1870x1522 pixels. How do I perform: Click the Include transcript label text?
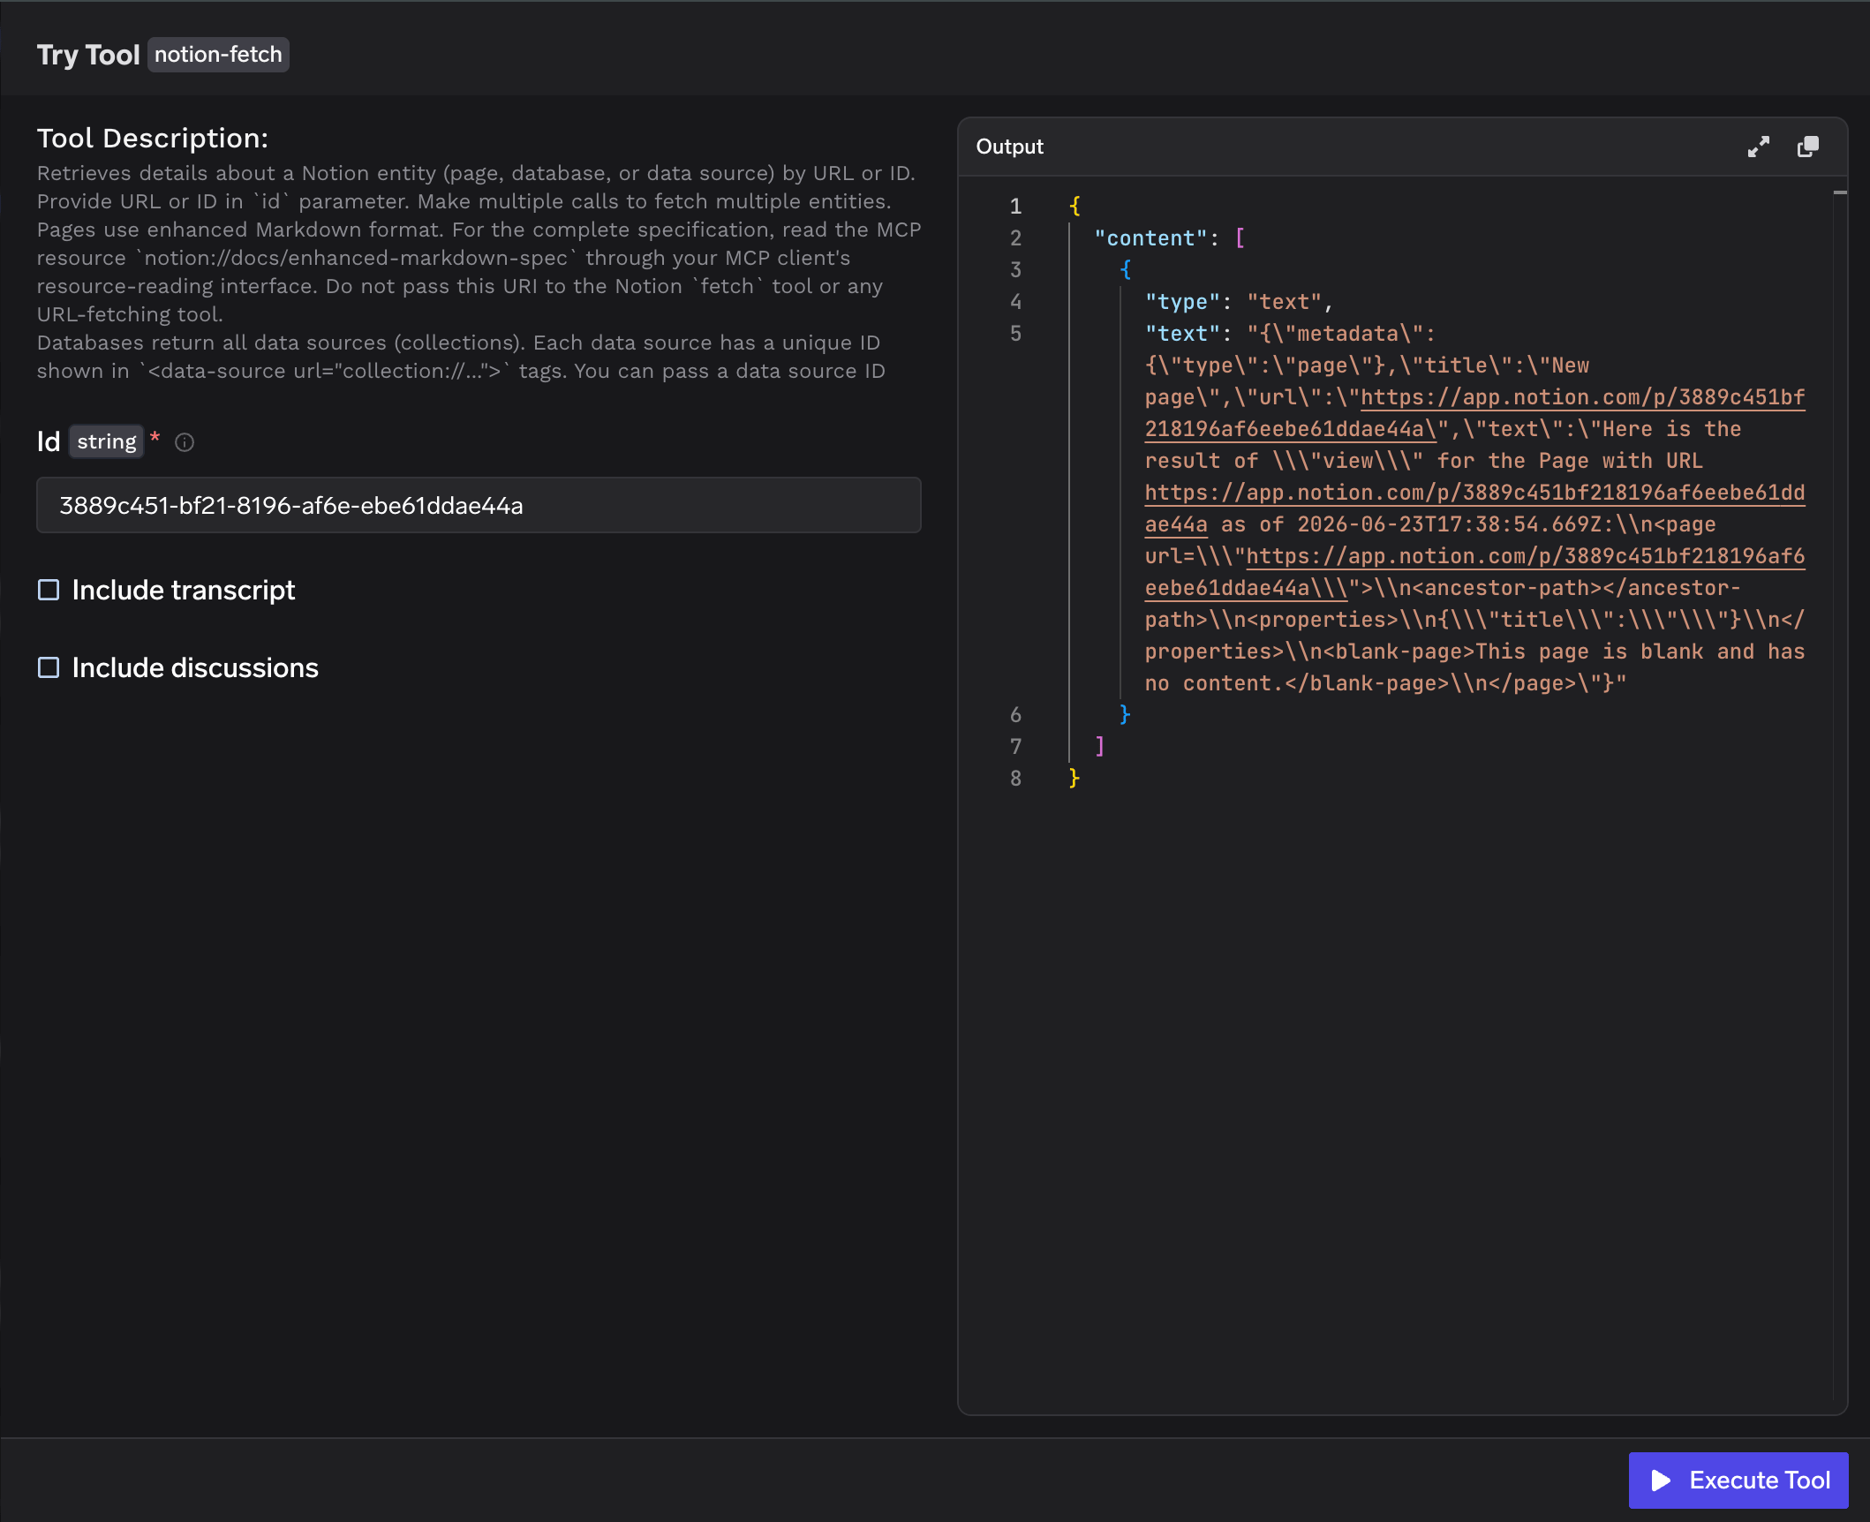point(184,590)
